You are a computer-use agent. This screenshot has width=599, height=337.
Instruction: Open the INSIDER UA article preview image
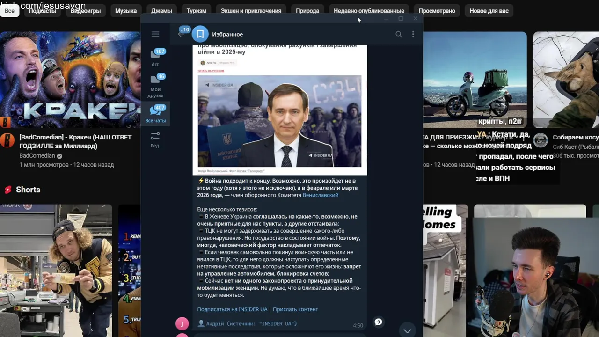[x=279, y=121]
